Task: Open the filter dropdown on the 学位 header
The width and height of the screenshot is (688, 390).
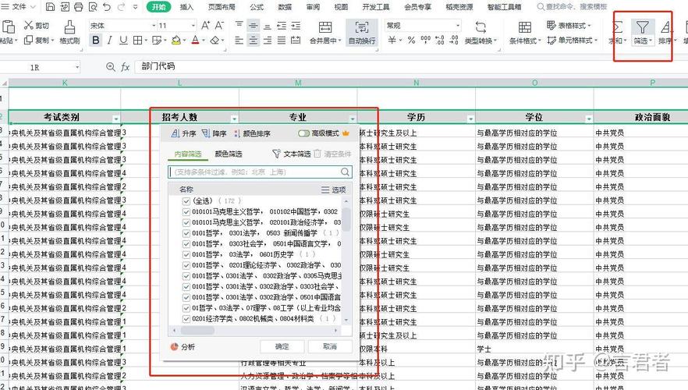Action: [589, 119]
